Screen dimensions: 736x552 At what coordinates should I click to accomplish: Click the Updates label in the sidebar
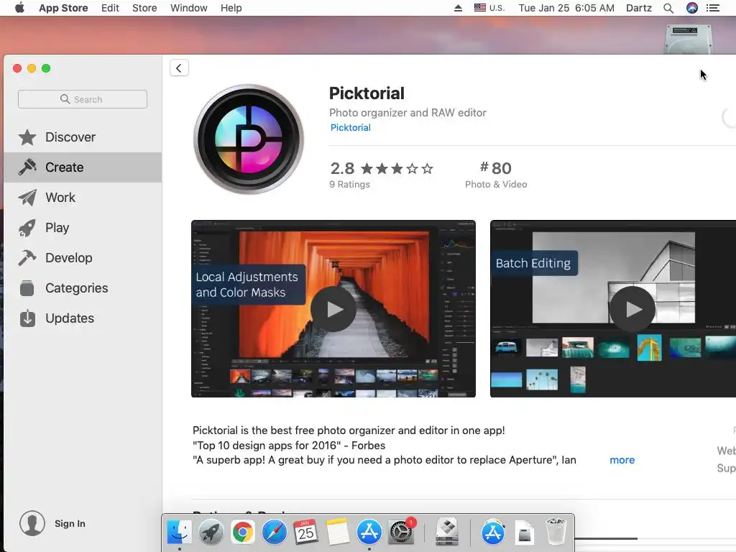click(x=70, y=318)
